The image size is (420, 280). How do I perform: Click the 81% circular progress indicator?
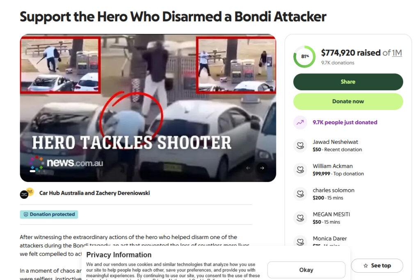305,57
